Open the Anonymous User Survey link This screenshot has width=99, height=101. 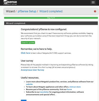pos(32,70)
